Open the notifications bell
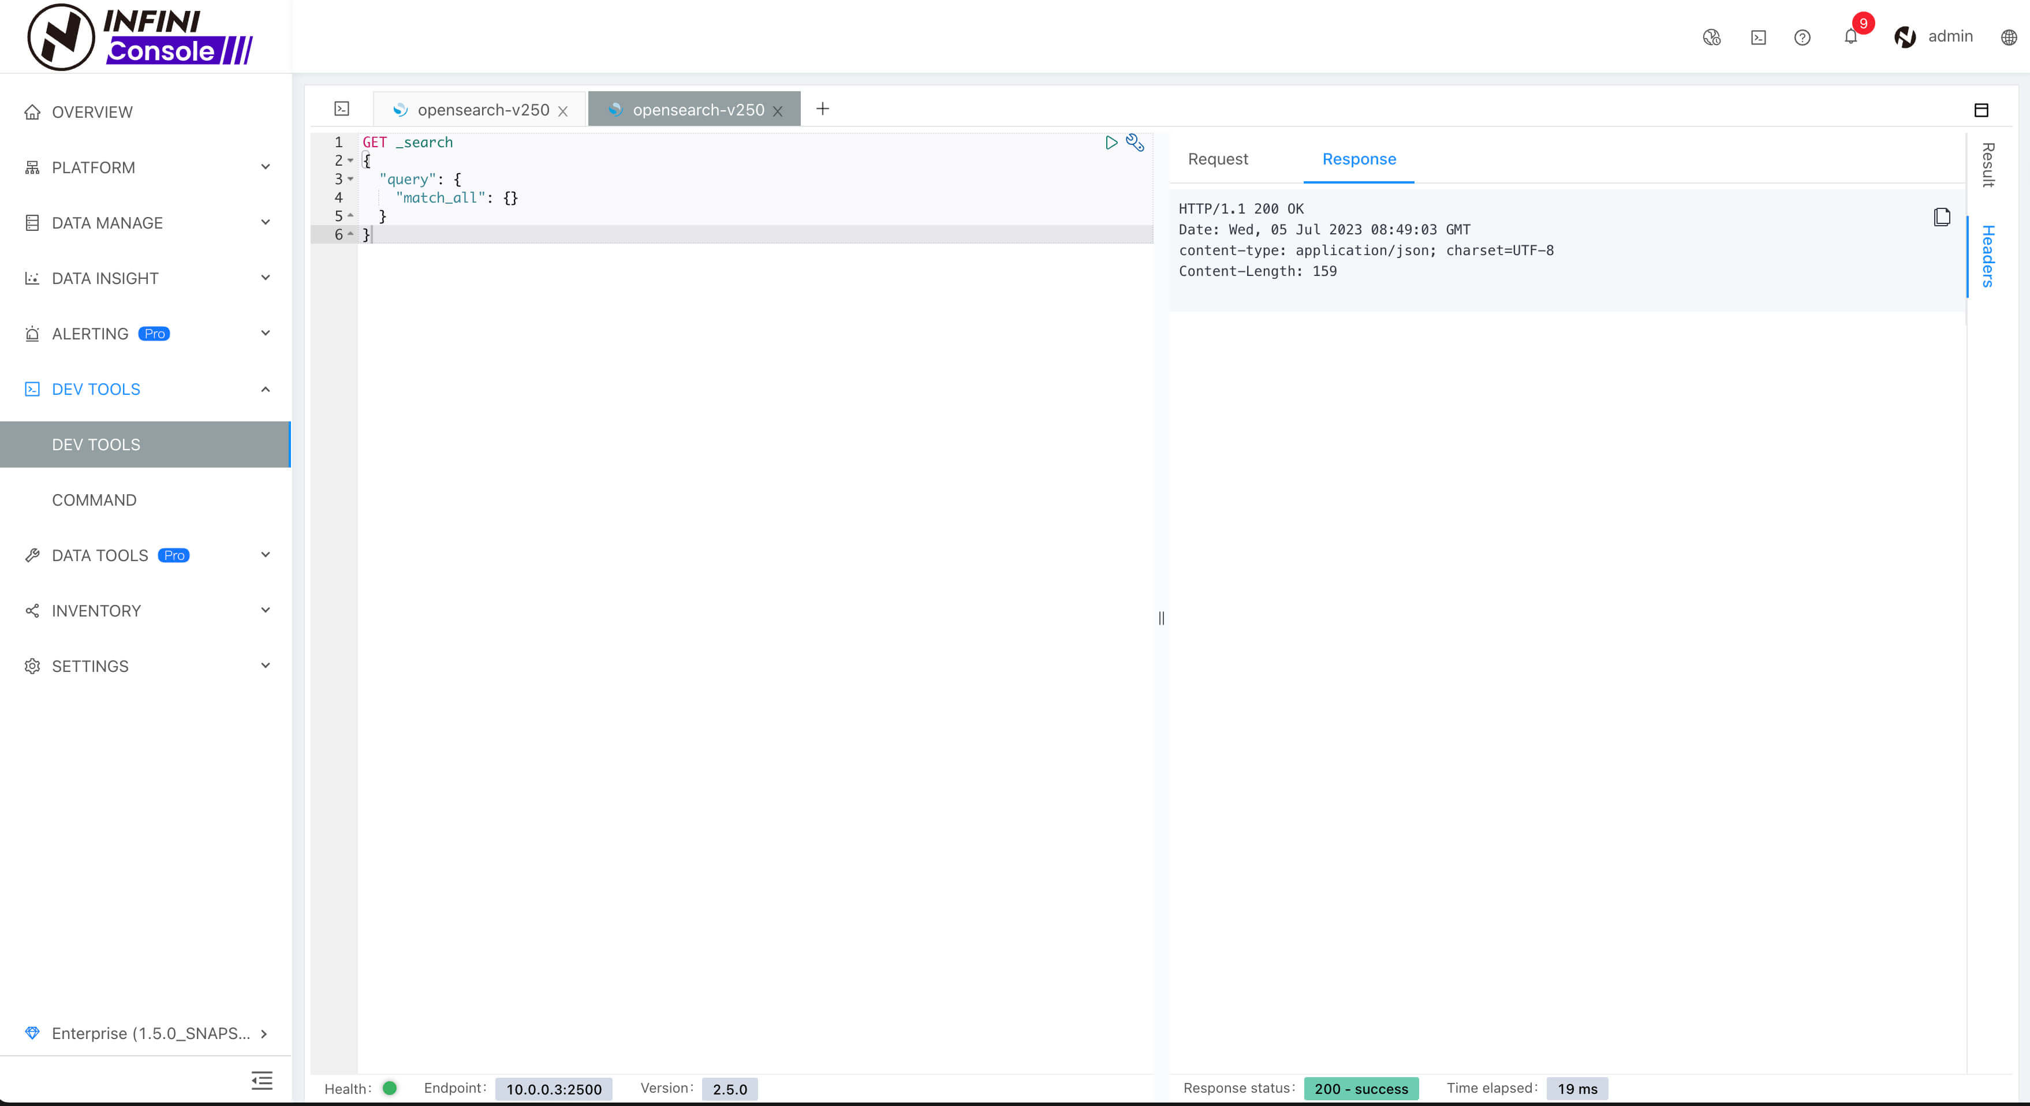The height and width of the screenshot is (1106, 2030). [1851, 36]
